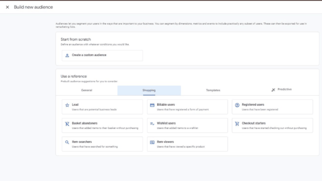Click the Item searchers magnifier icon
The image size is (322, 181).
tap(67, 142)
